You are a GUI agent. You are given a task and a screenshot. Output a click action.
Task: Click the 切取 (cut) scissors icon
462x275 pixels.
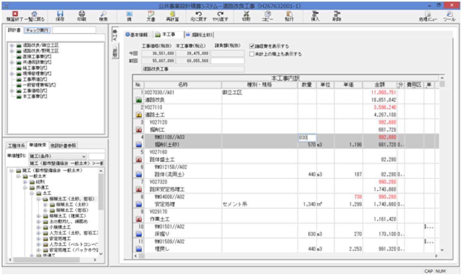pyautogui.click(x=246, y=15)
